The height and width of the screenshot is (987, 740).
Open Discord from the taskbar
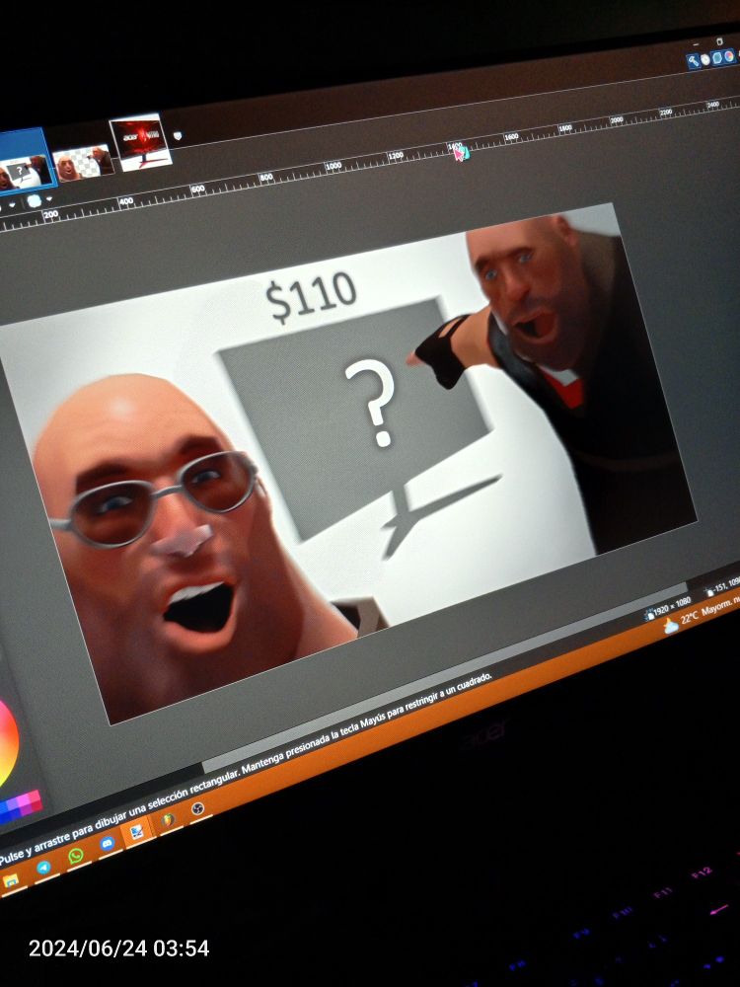point(108,844)
